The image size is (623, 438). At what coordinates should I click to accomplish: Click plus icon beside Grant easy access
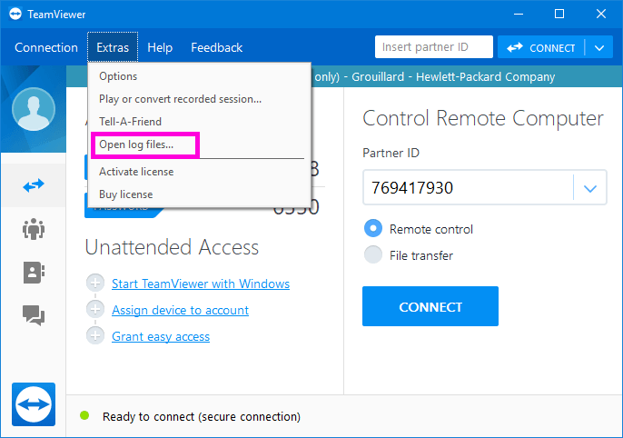pos(95,336)
